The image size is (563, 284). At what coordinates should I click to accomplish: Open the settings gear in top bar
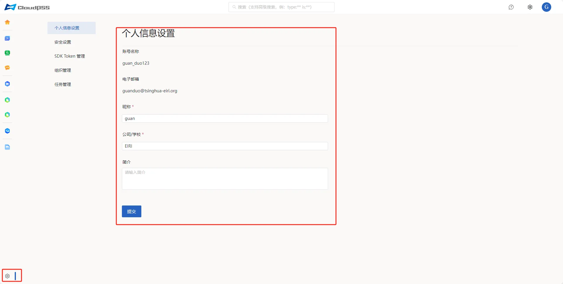[x=530, y=7]
